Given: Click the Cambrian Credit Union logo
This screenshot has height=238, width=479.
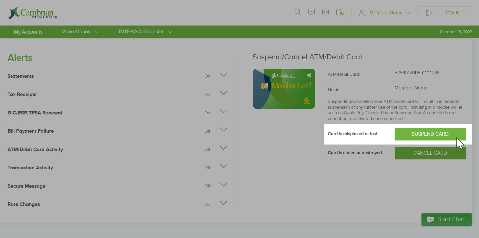Looking at the screenshot, I should pos(32,13).
